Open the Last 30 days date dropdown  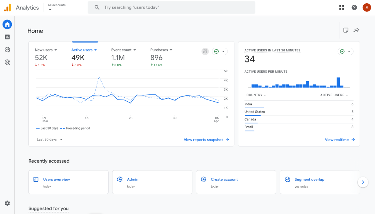(50, 139)
